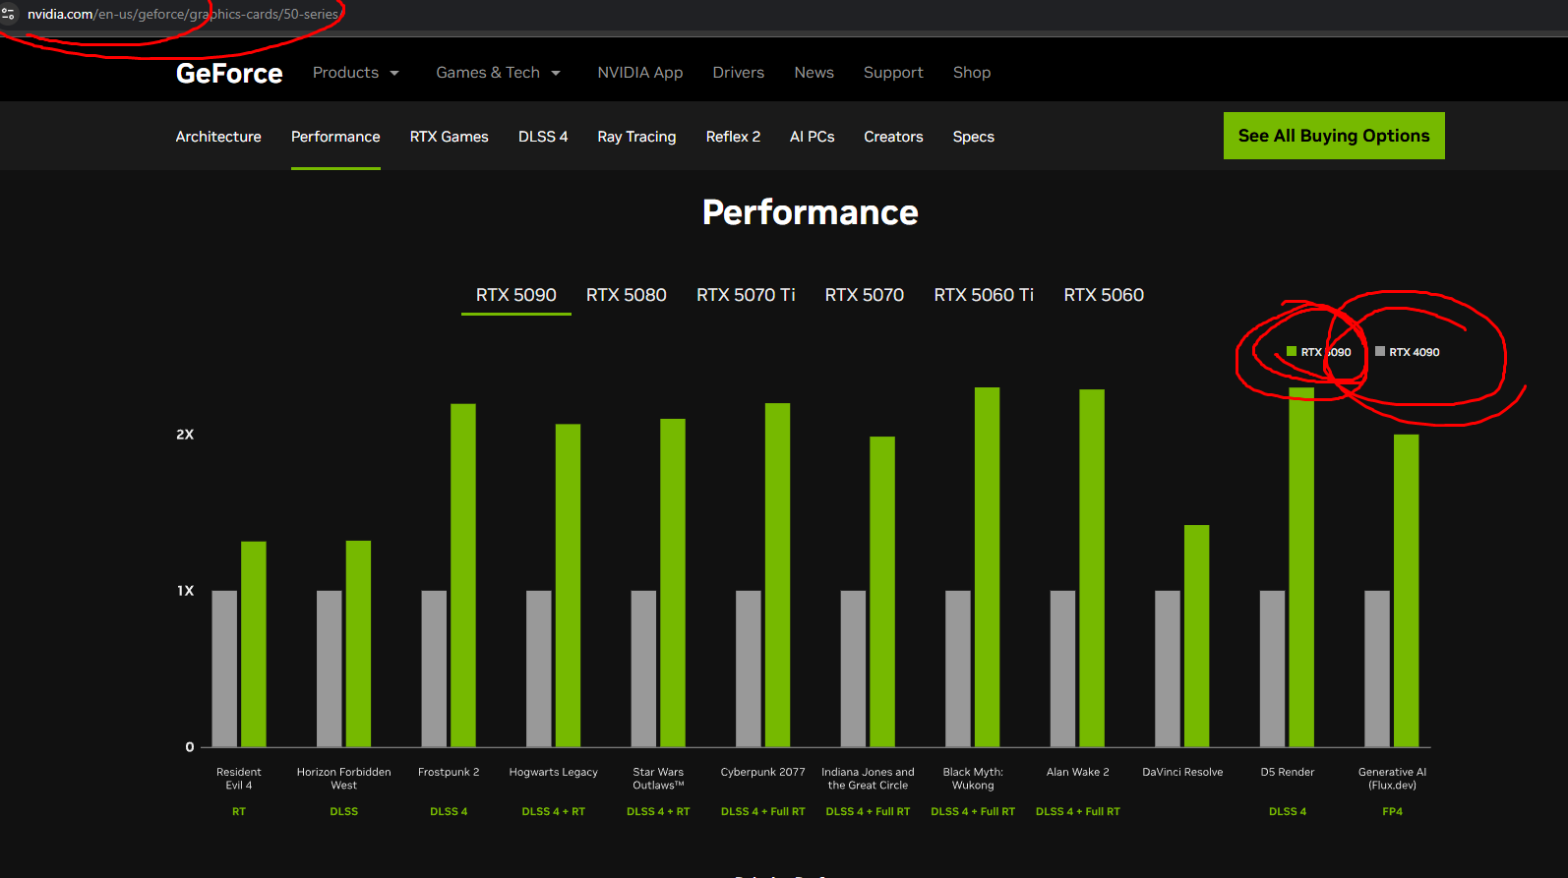Click the Alan Wake 2 axis label
This screenshot has height=878, width=1568.
coord(1078,772)
